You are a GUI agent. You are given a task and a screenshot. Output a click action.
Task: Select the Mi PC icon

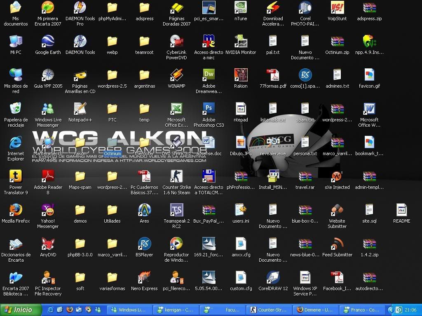pyautogui.click(x=16, y=41)
